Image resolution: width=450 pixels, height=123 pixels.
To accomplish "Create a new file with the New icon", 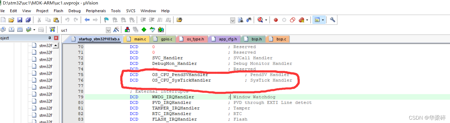I will [x=3, y=20].
